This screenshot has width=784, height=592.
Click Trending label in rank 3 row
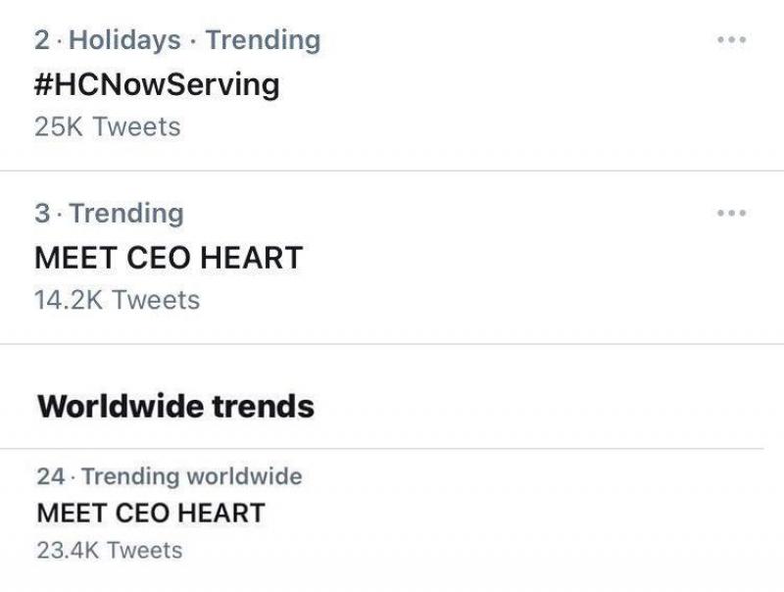pyautogui.click(x=126, y=213)
